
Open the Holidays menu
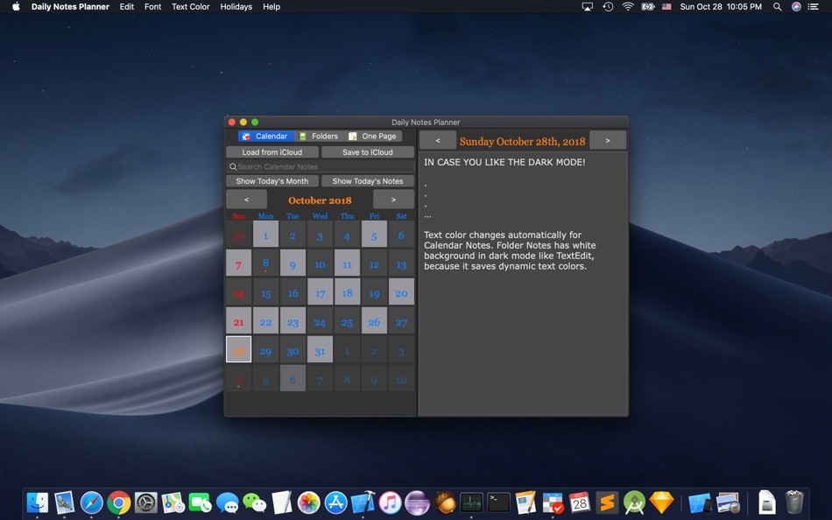click(236, 7)
